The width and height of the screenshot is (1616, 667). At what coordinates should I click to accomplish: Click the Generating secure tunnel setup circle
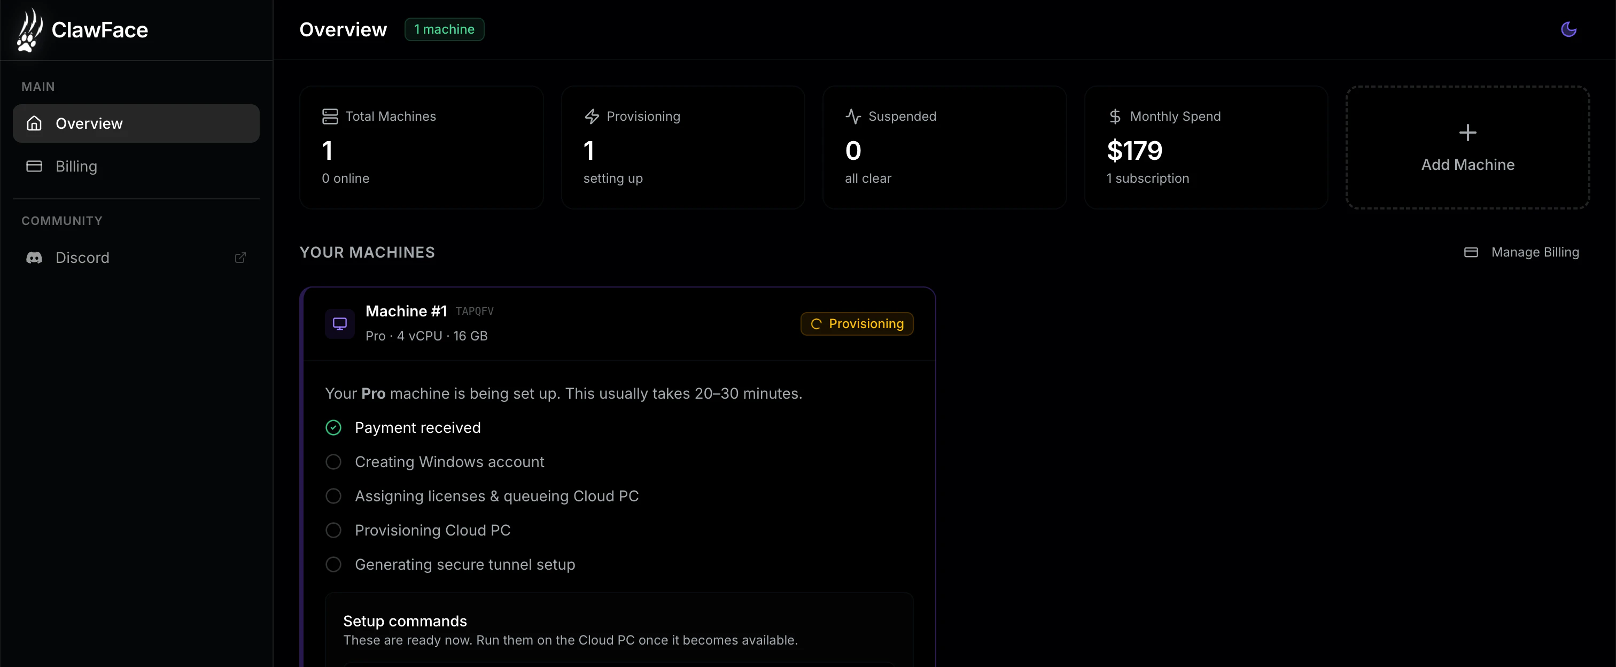click(x=333, y=565)
